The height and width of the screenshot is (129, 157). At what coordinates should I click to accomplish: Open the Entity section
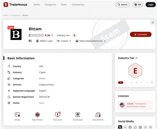[17, 116]
